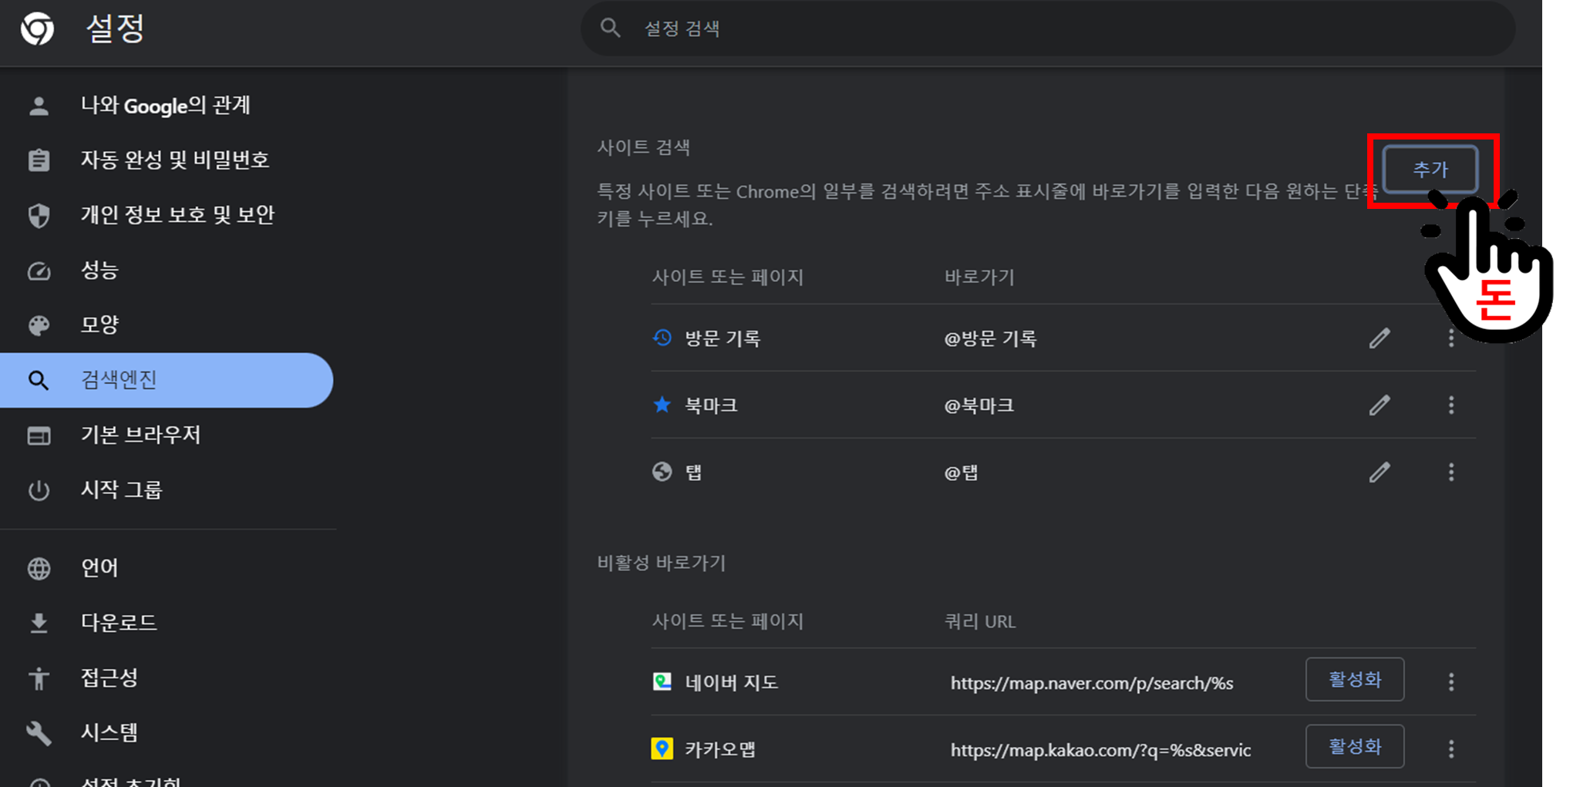This screenshot has width=1580, height=787.
Task: Click the blue star icon of 북마크
Action: coord(662,405)
